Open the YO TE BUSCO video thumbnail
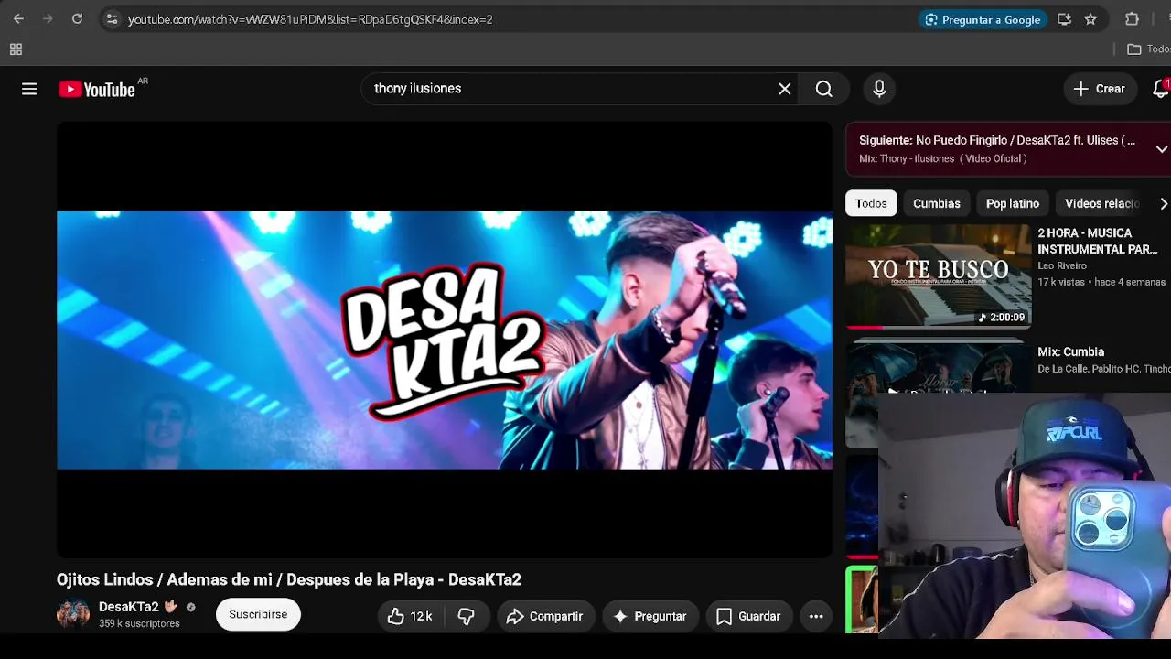1171x659 pixels. click(x=938, y=276)
